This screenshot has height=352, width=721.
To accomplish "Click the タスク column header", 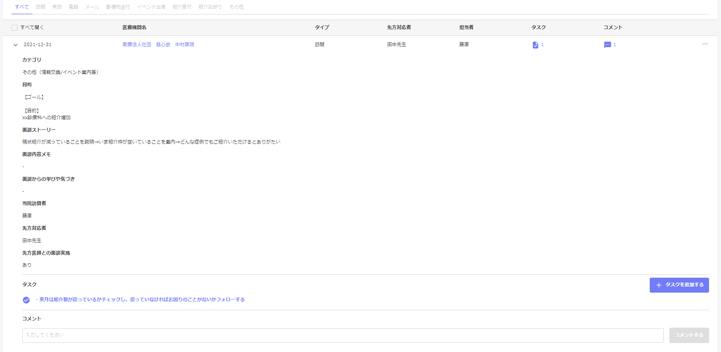I will click(538, 27).
